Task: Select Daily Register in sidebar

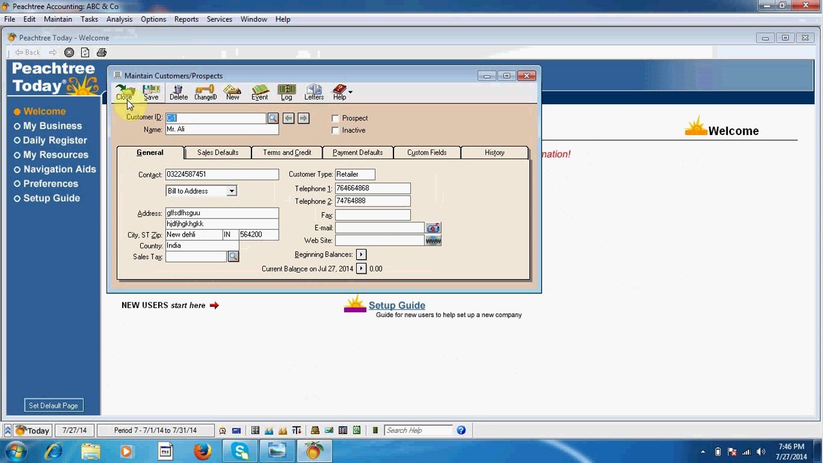Action: 50,140
